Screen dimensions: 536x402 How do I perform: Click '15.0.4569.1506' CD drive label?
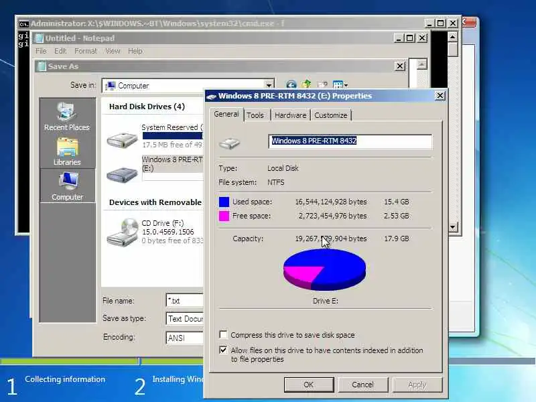[x=168, y=232]
